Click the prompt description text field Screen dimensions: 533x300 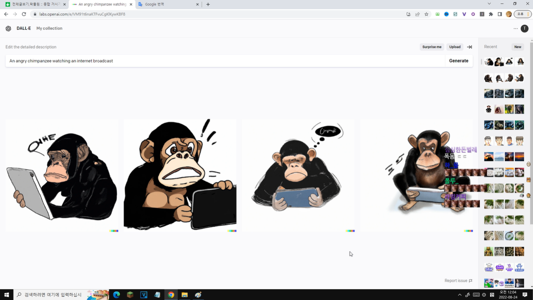[225, 61]
